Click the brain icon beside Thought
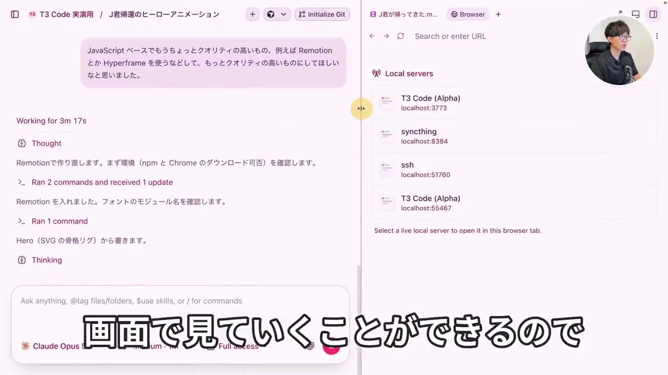This screenshot has height=375, width=668. point(21,143)
